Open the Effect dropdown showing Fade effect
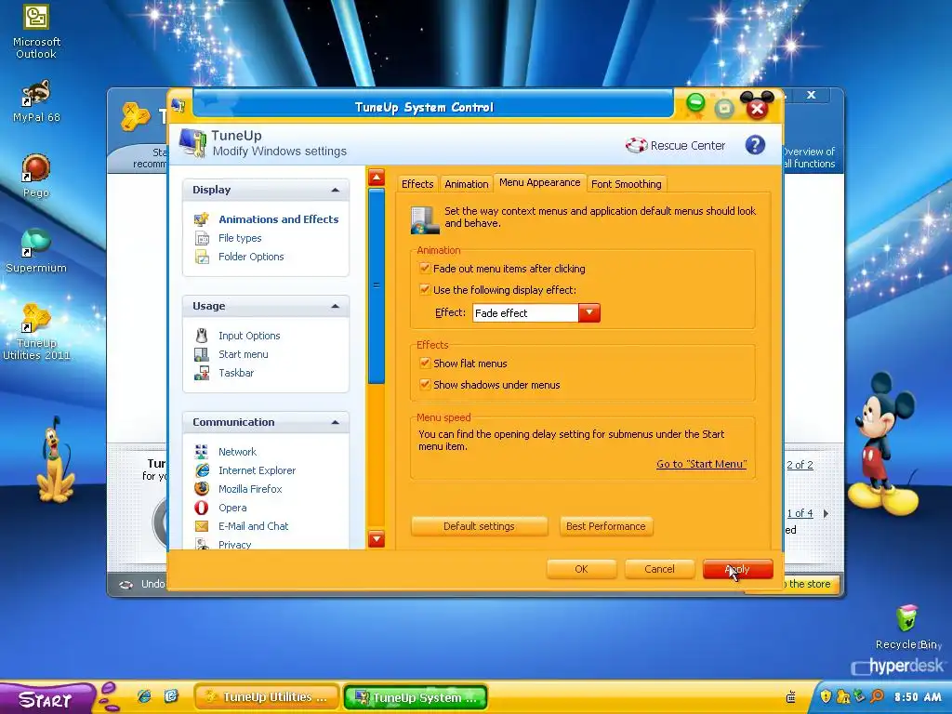This screenshot has width=952, height=714. tap(588, 312)
